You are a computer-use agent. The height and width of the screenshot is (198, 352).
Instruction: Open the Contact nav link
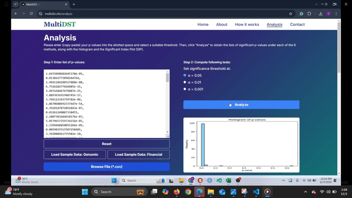click(297, 24)
